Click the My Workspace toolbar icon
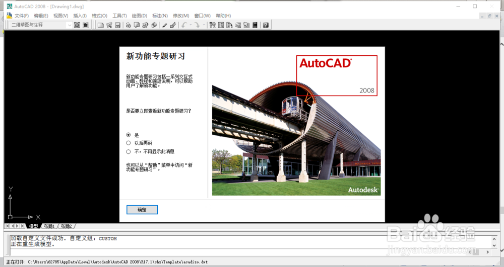504x267 pixels. click(x=86, y=25)
